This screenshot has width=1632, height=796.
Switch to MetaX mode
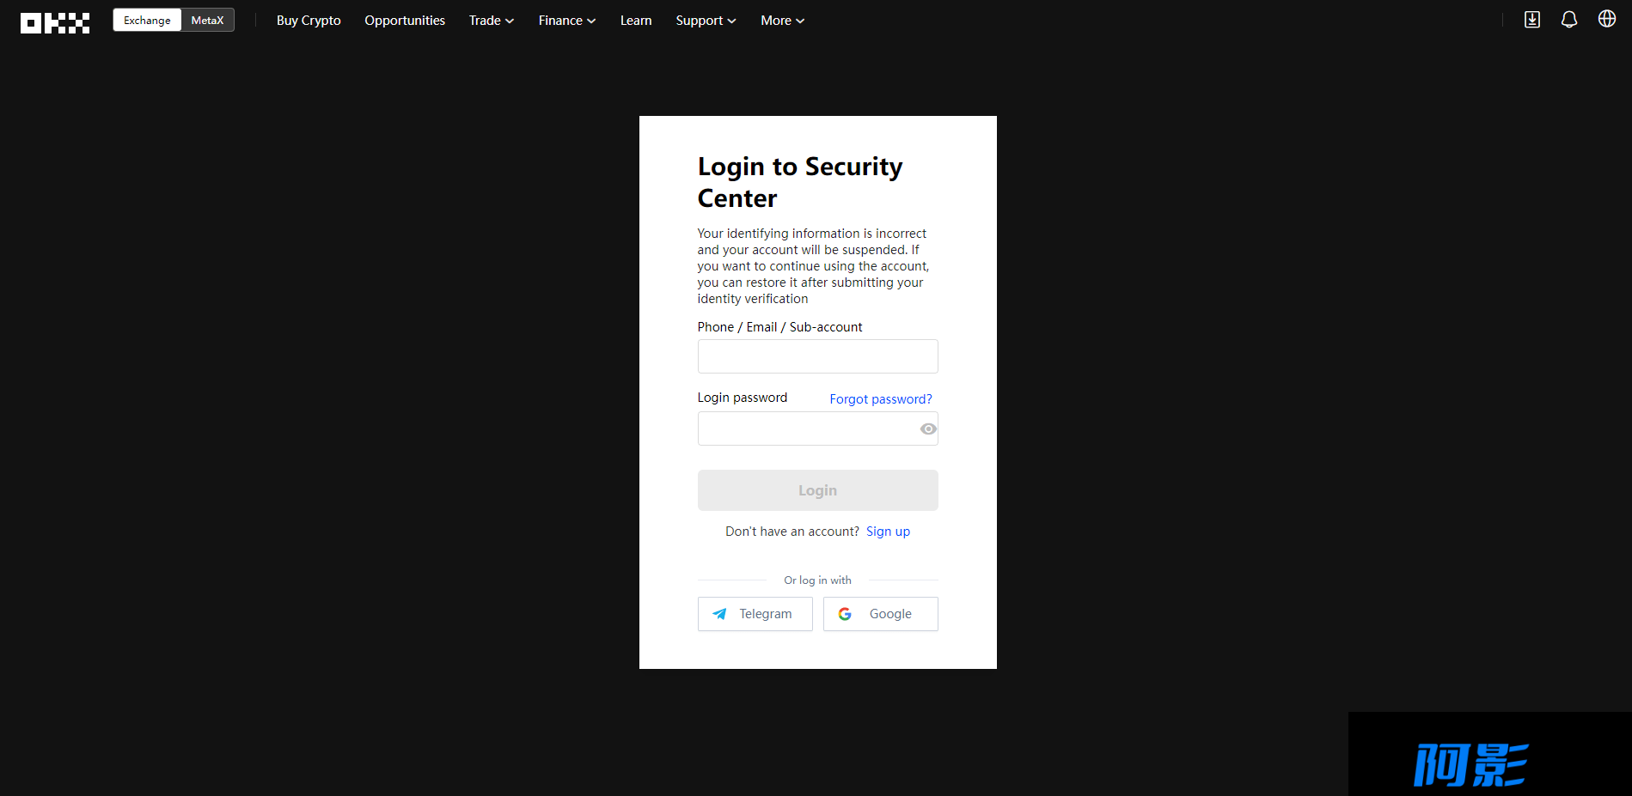click(207, 20)
